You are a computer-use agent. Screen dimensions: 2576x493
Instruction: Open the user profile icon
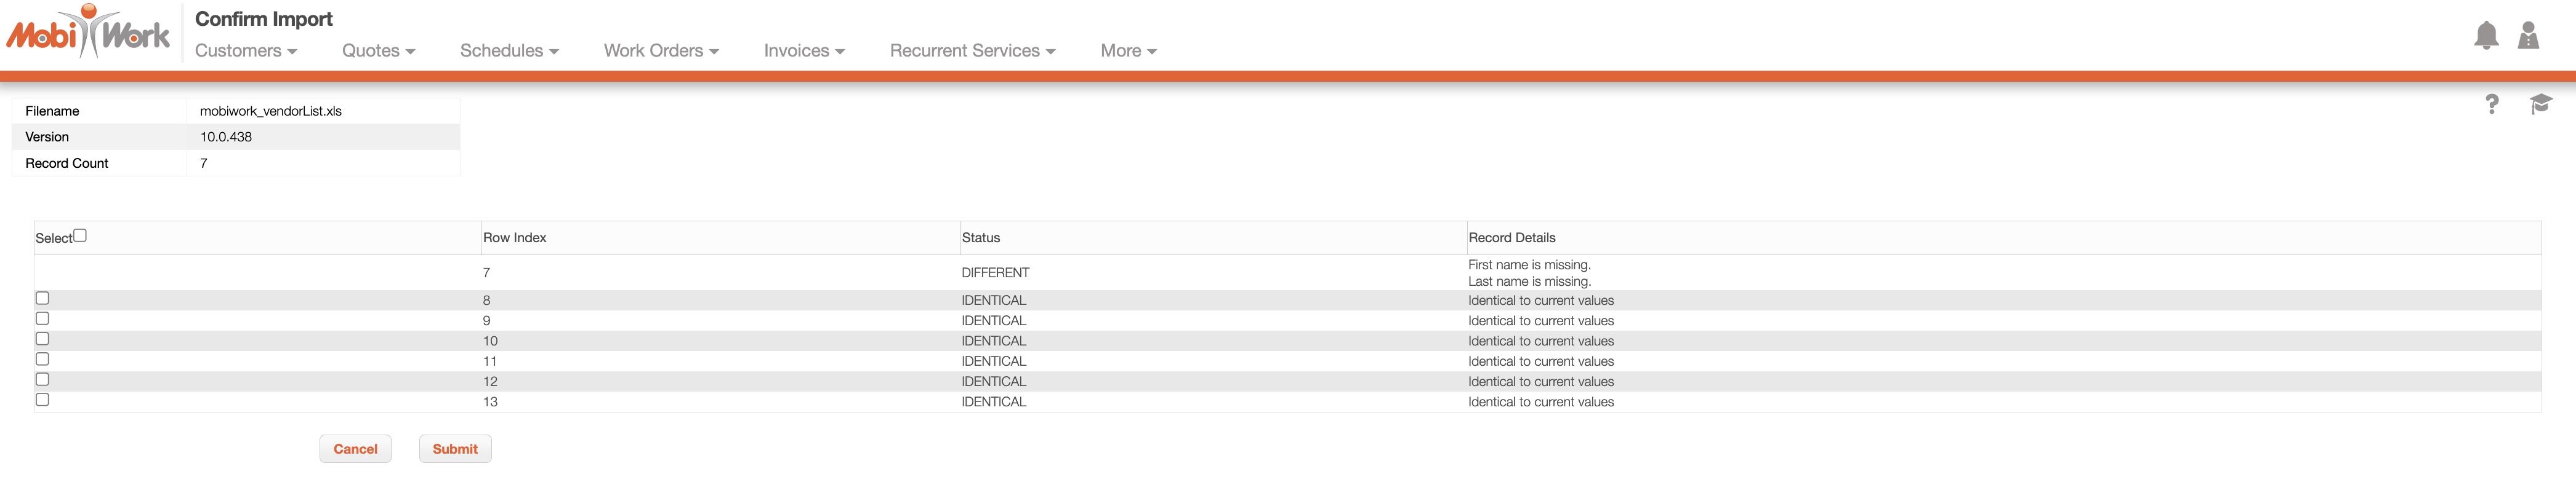(2528, 36)
